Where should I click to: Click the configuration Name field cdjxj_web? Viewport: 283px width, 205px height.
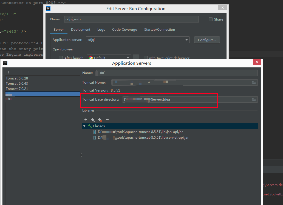click(131, 19)
